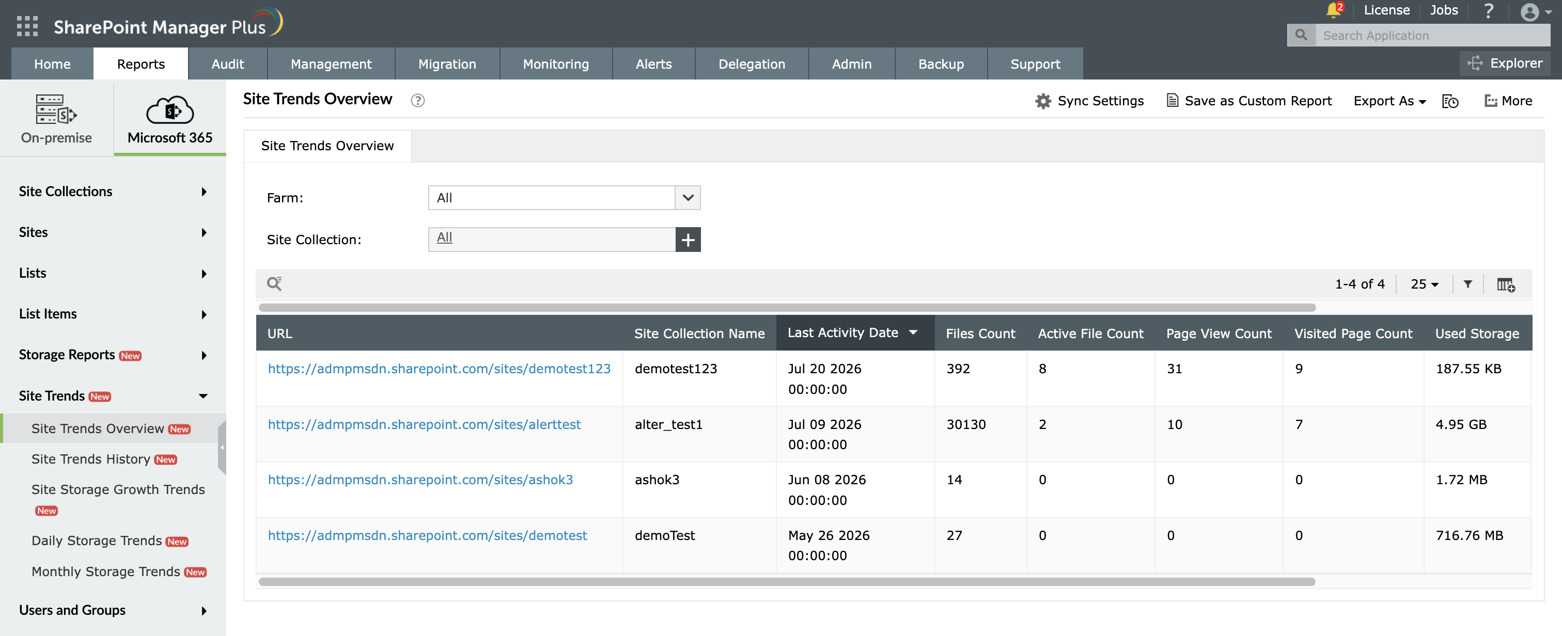
Task: Open the Support tab
Action: click(x=1035, y=63)
